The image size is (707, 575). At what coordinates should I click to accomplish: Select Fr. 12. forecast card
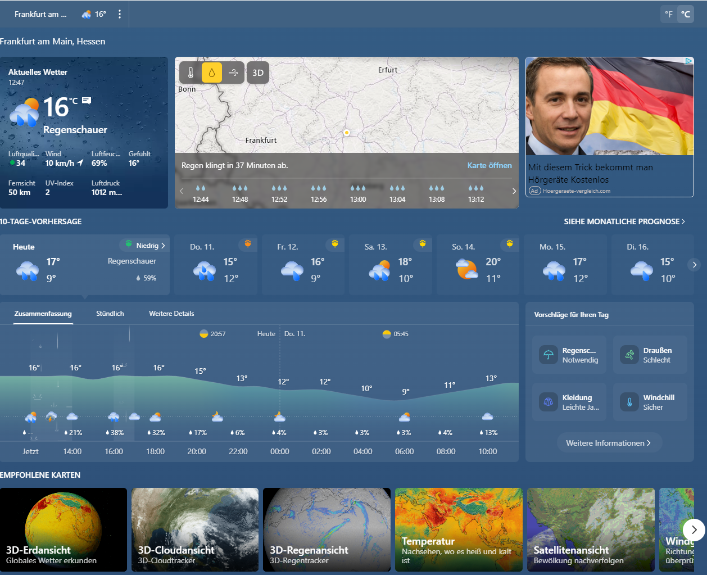(303, 265)
